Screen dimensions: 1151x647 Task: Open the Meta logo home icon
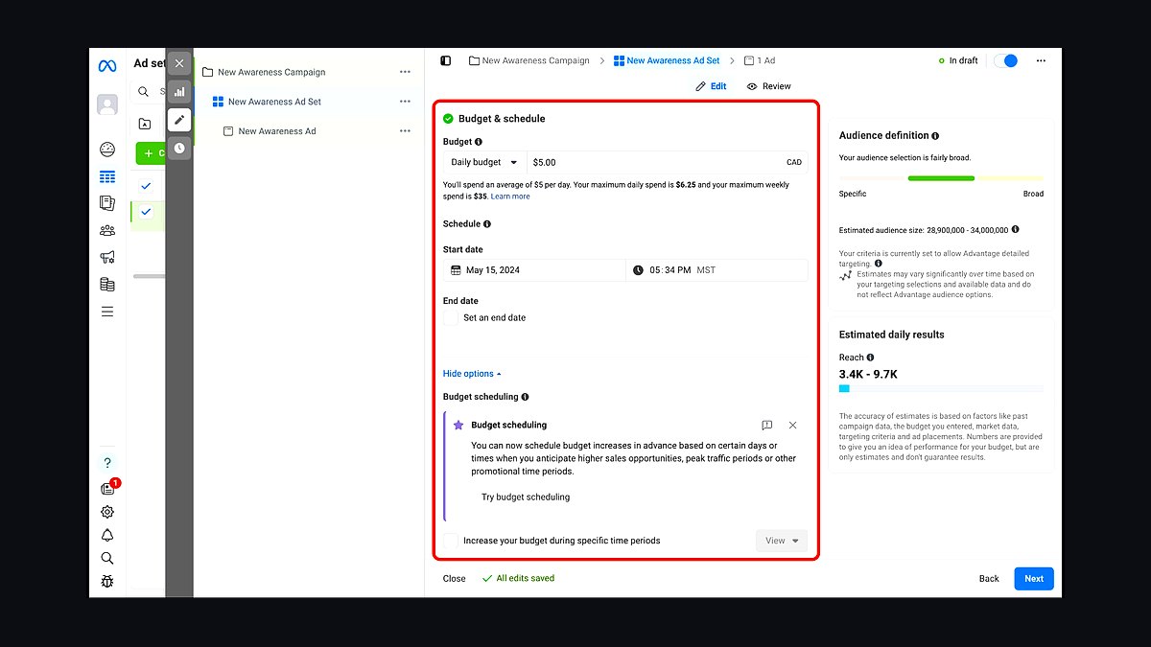tap(107, 66)
